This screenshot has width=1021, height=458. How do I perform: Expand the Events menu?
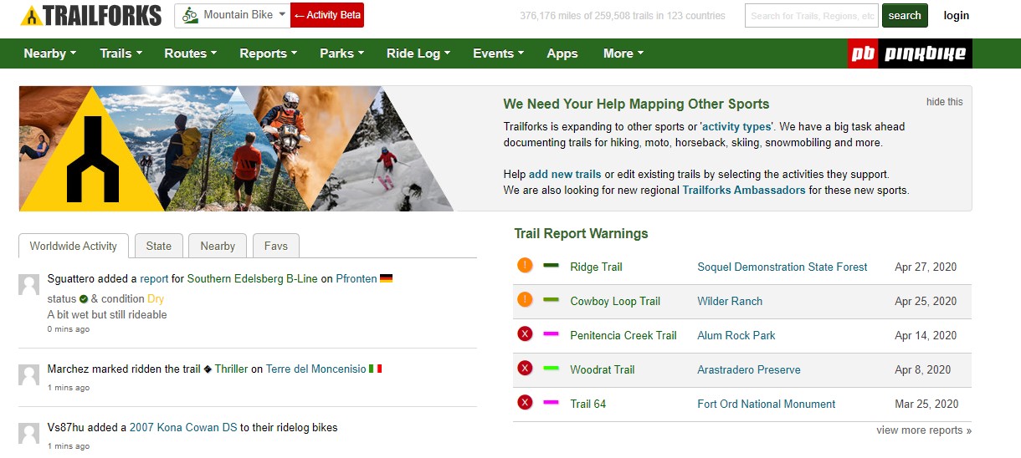498,53
